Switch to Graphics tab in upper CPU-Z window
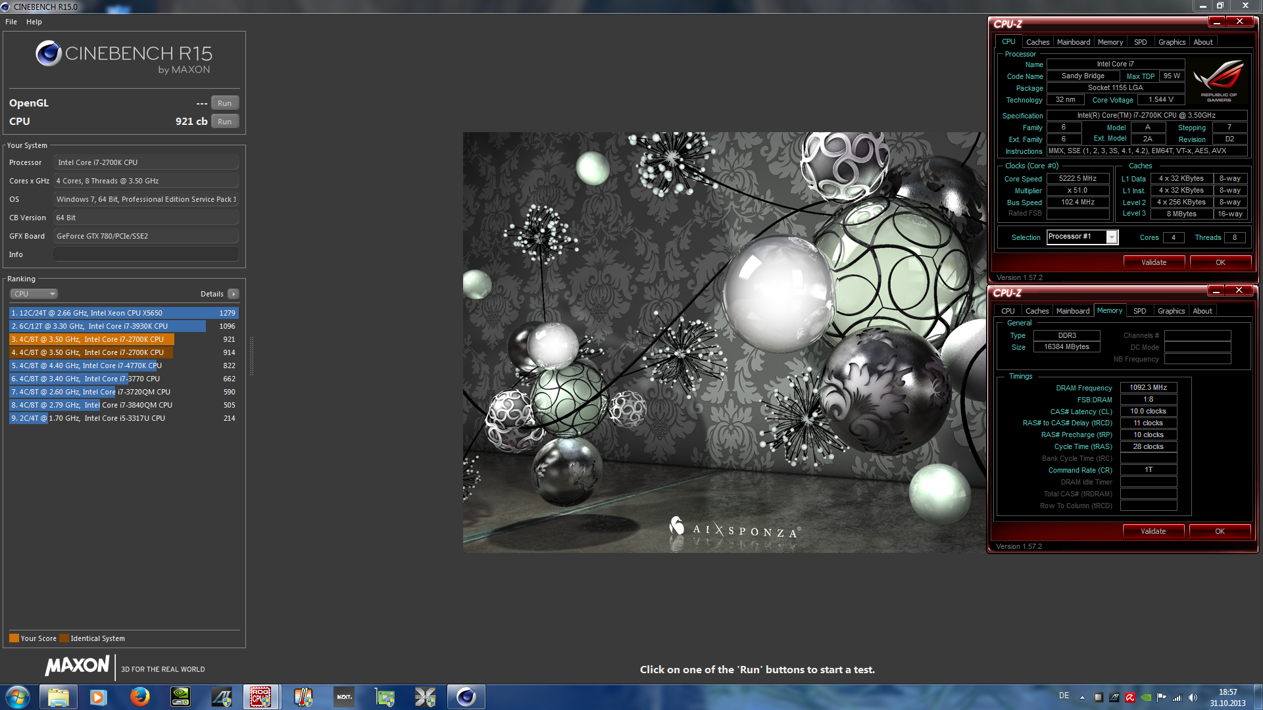 coord(1172,42)
